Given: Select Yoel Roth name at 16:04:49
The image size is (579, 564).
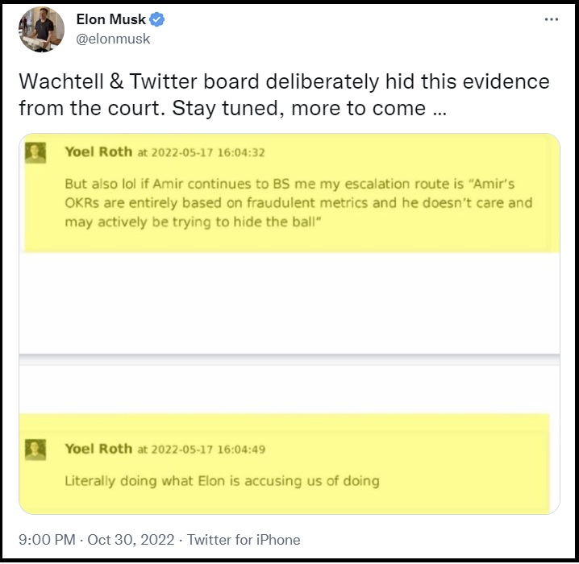Looking at the screenshot, I should [x=98, y=449].
